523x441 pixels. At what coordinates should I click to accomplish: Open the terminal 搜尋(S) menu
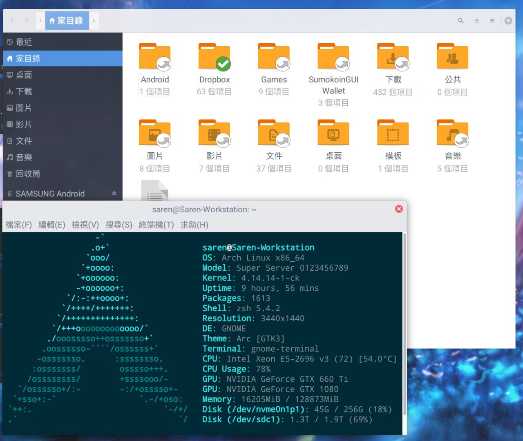click(119, 225)
